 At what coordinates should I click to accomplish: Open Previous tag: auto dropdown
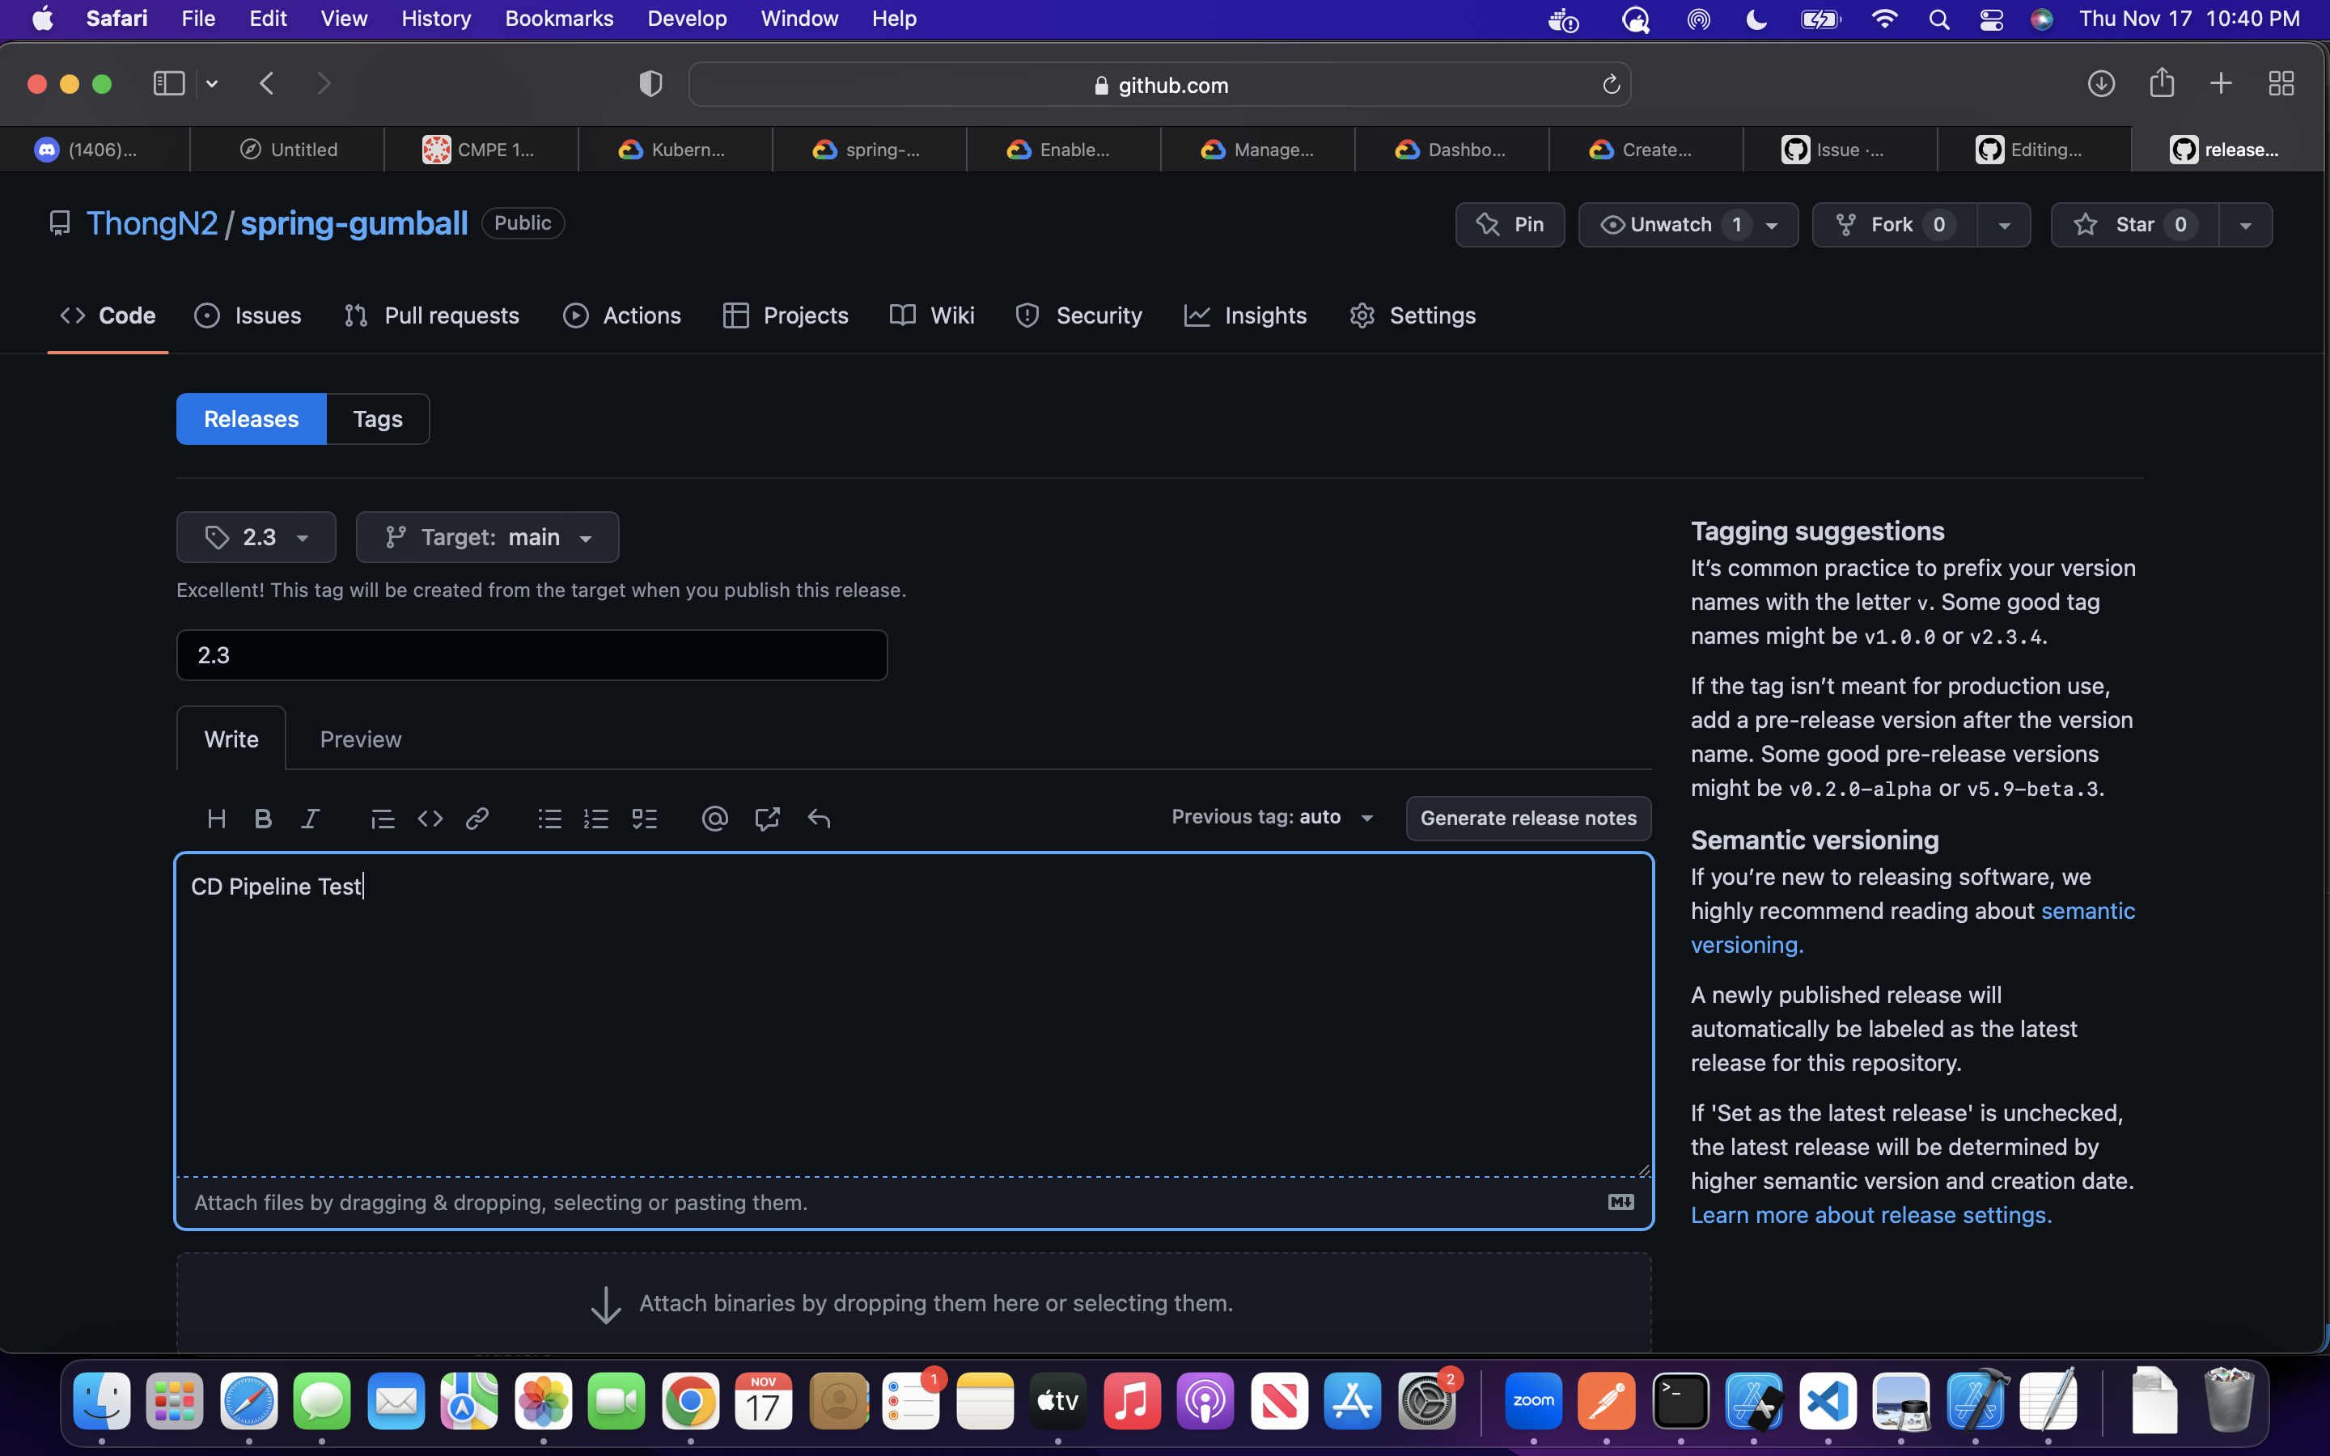(x=1272, y=818)
